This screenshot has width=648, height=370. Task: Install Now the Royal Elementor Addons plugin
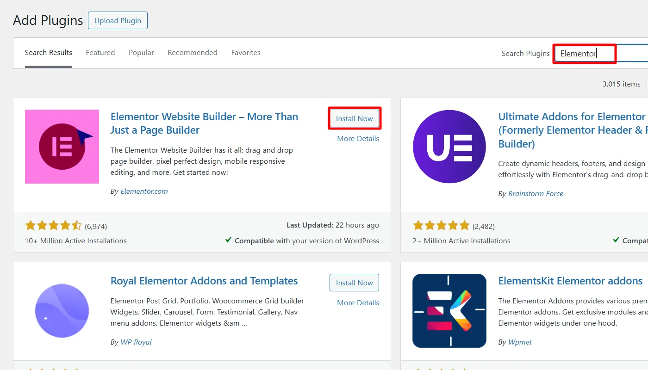click(355, 283)
